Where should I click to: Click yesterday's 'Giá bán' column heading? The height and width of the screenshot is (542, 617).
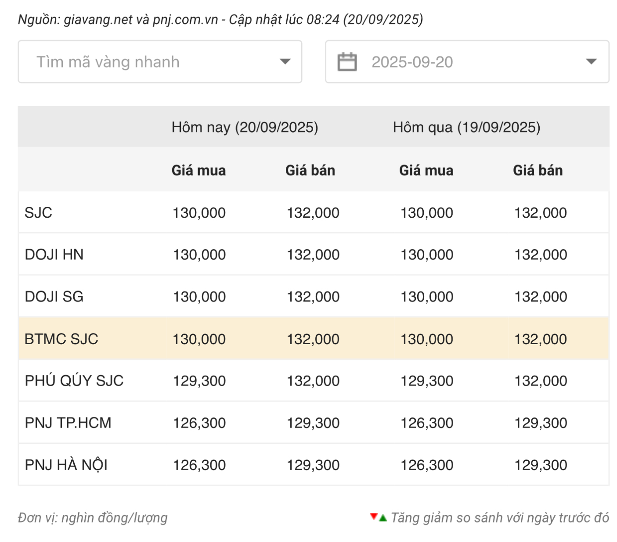pos(538,170)
